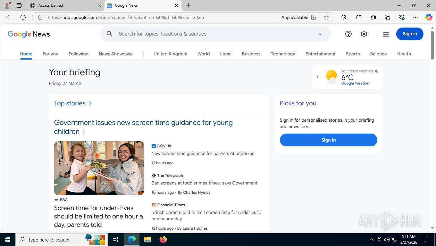Click the search magnifier icon

pos(110,34)
